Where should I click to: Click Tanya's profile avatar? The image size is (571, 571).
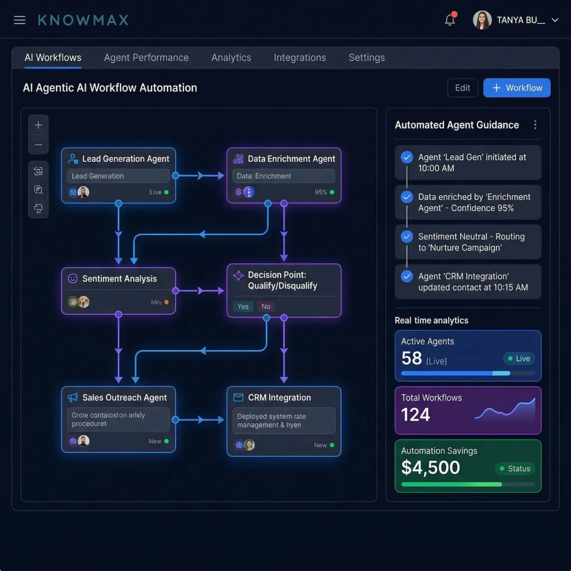pos(482,20)
